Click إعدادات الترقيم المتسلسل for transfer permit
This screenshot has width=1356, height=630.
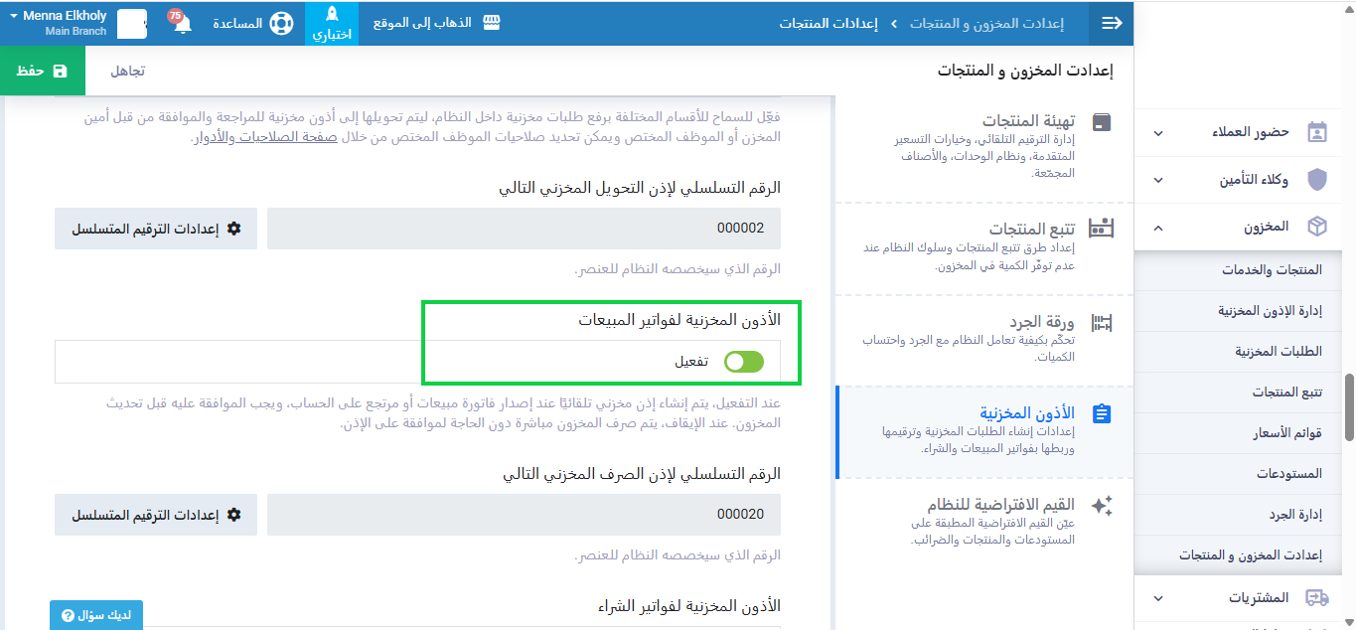point(156,229)
